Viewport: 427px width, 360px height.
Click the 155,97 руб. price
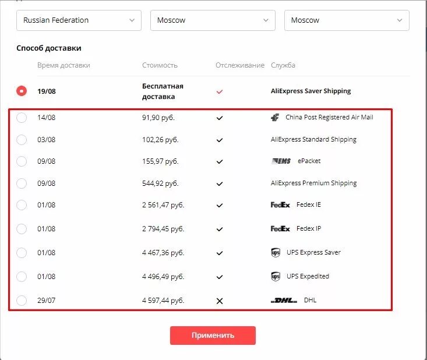tap(160, 161)
